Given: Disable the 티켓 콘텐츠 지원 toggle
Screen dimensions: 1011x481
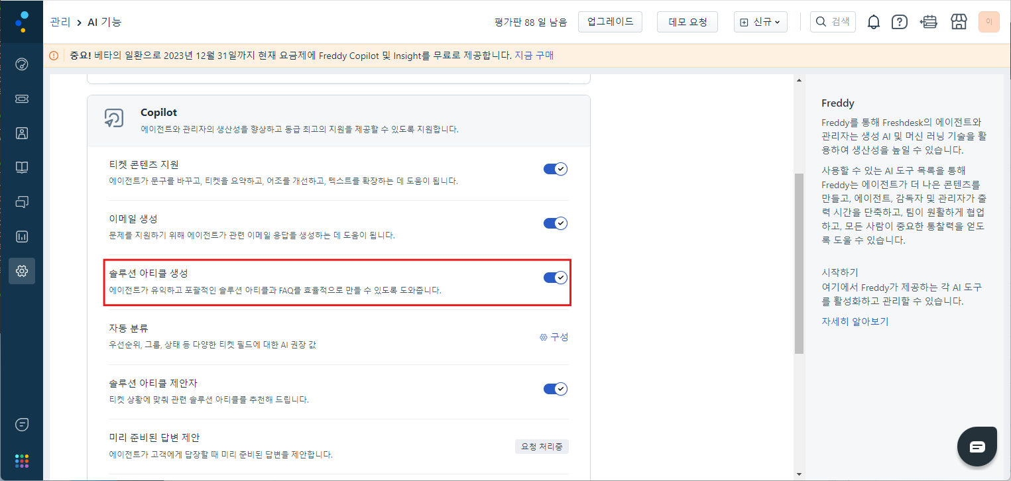Looking at the screenshot, I should [x=555, y=169].
